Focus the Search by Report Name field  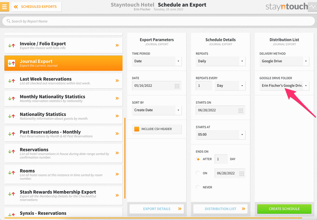pyautogui.click(x=158, y=21)
